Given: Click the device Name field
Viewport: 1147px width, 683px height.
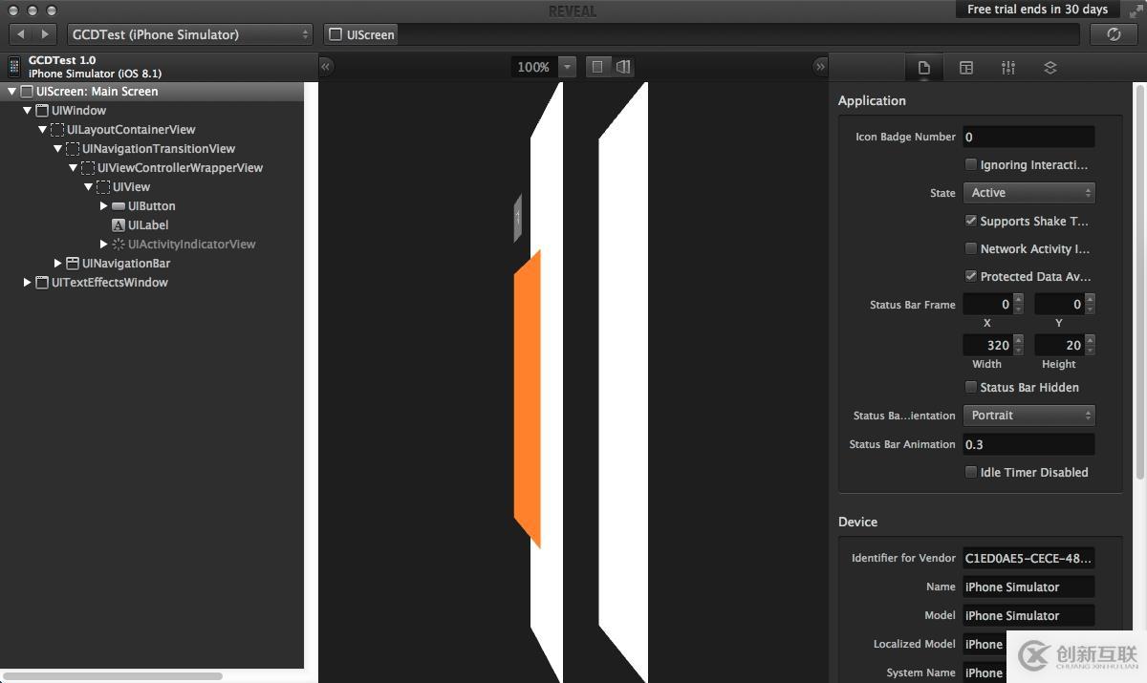Looking at the screenshot, I should tap(1028, 587).
